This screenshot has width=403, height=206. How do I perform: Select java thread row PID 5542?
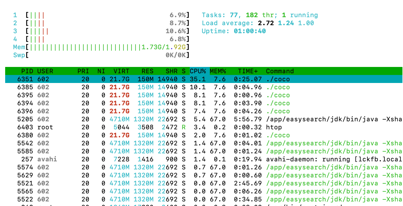click(204, 143)
